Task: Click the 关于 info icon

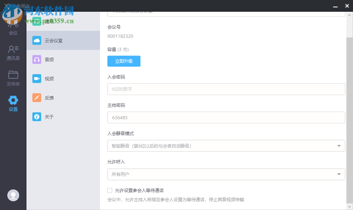Action: (37, 117)
